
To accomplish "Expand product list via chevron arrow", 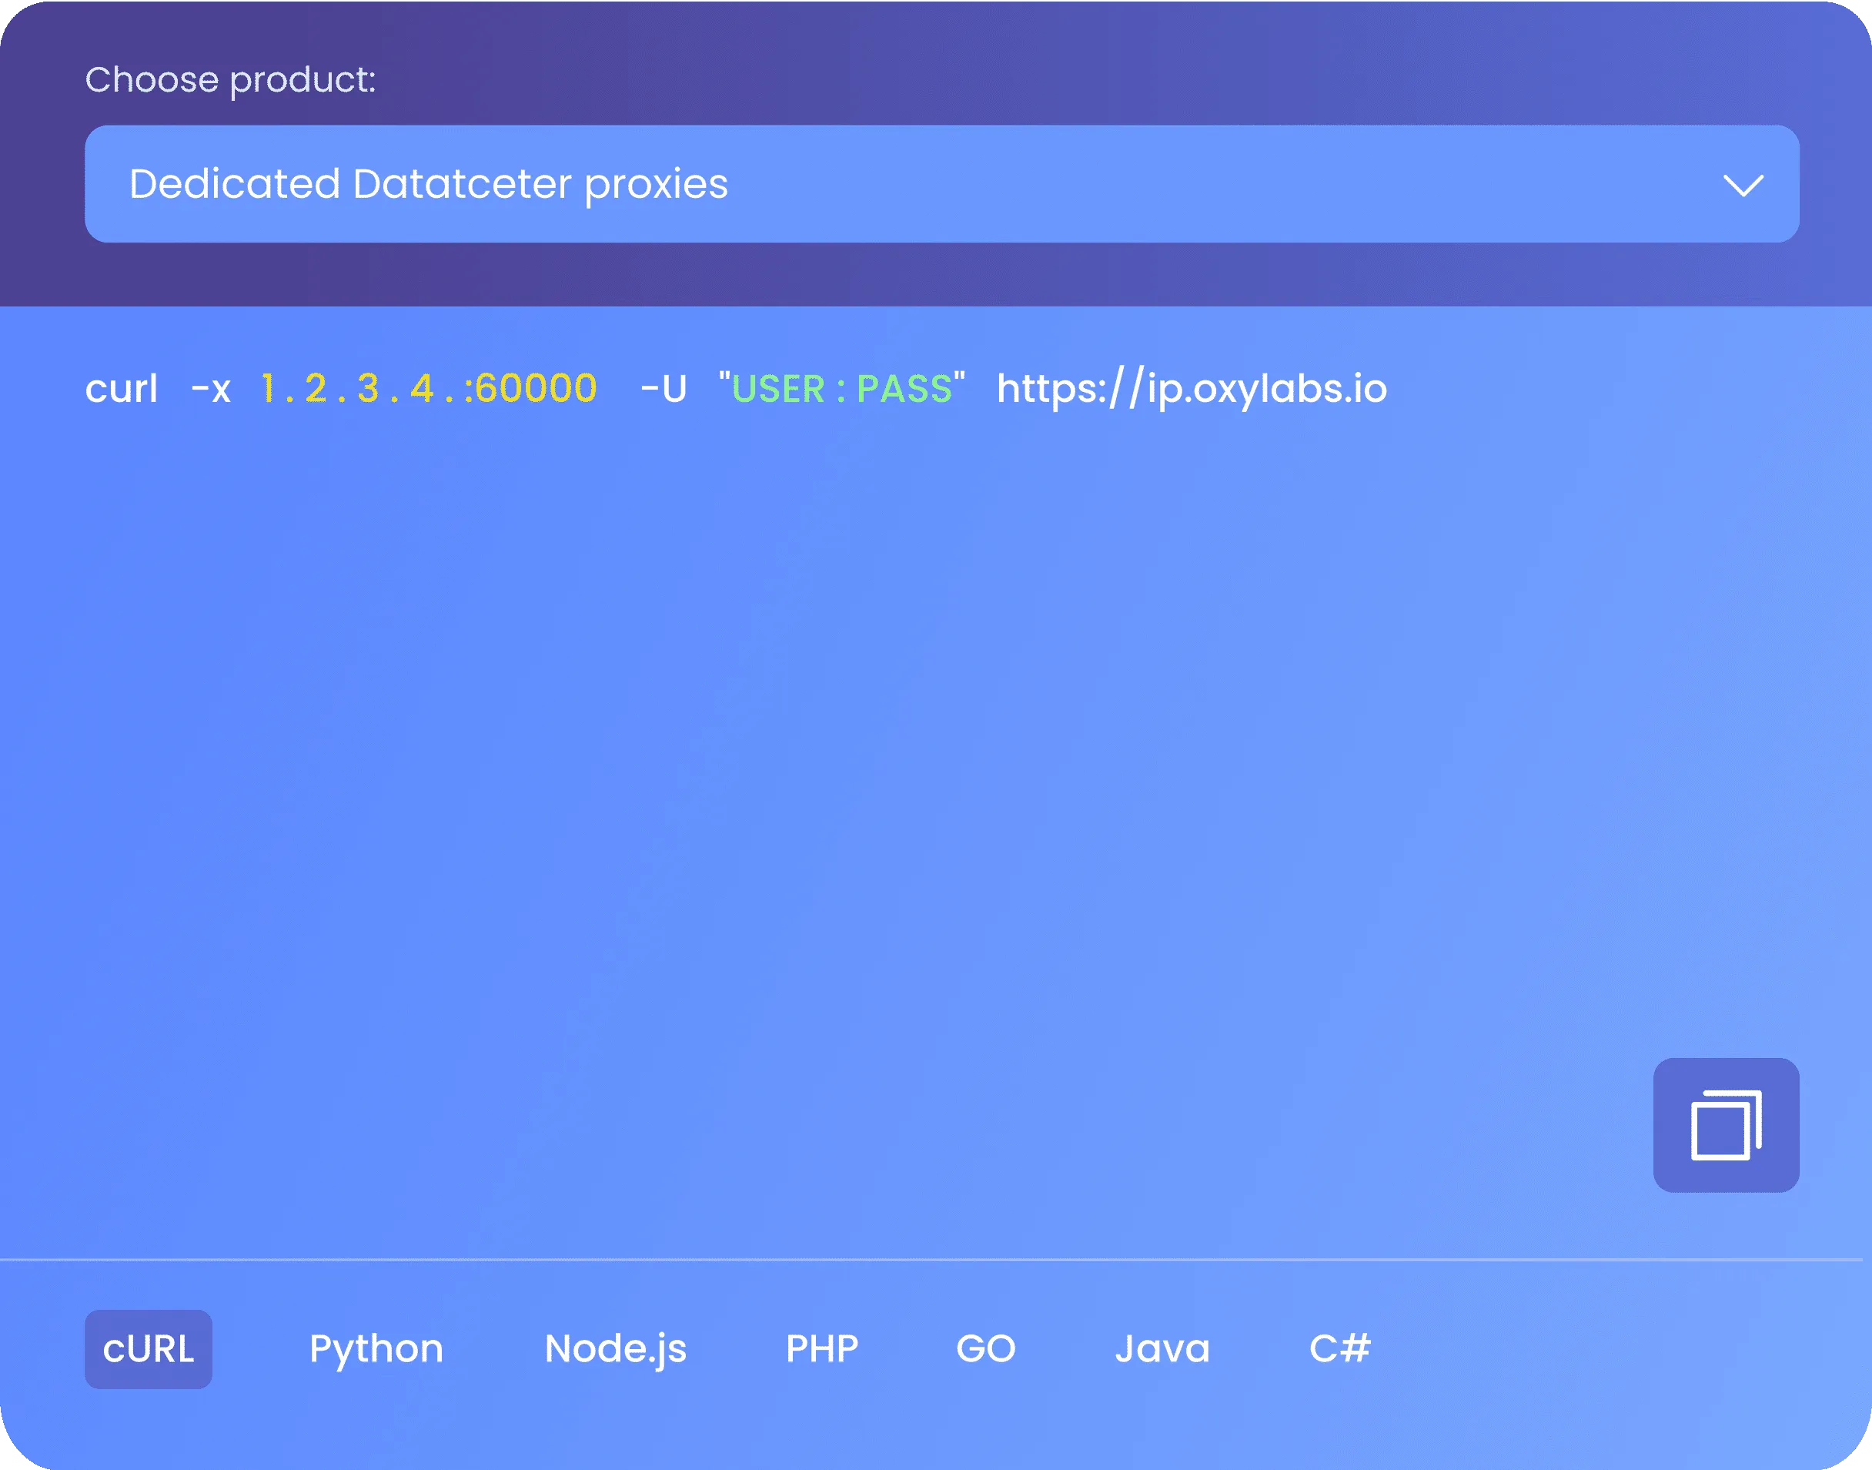I will click(1743, 185).
